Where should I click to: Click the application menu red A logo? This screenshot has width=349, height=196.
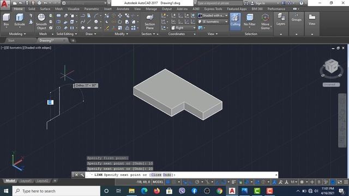(5, 4)
